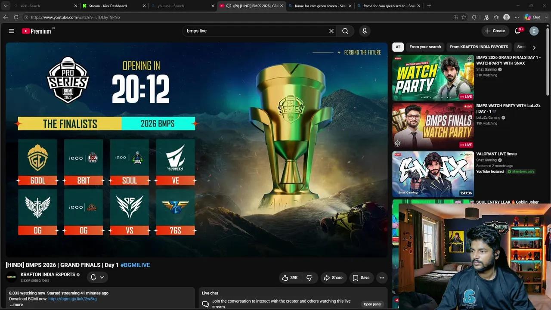Click the magnifier search button
551x310 pixels.
[x=345, y=31]
